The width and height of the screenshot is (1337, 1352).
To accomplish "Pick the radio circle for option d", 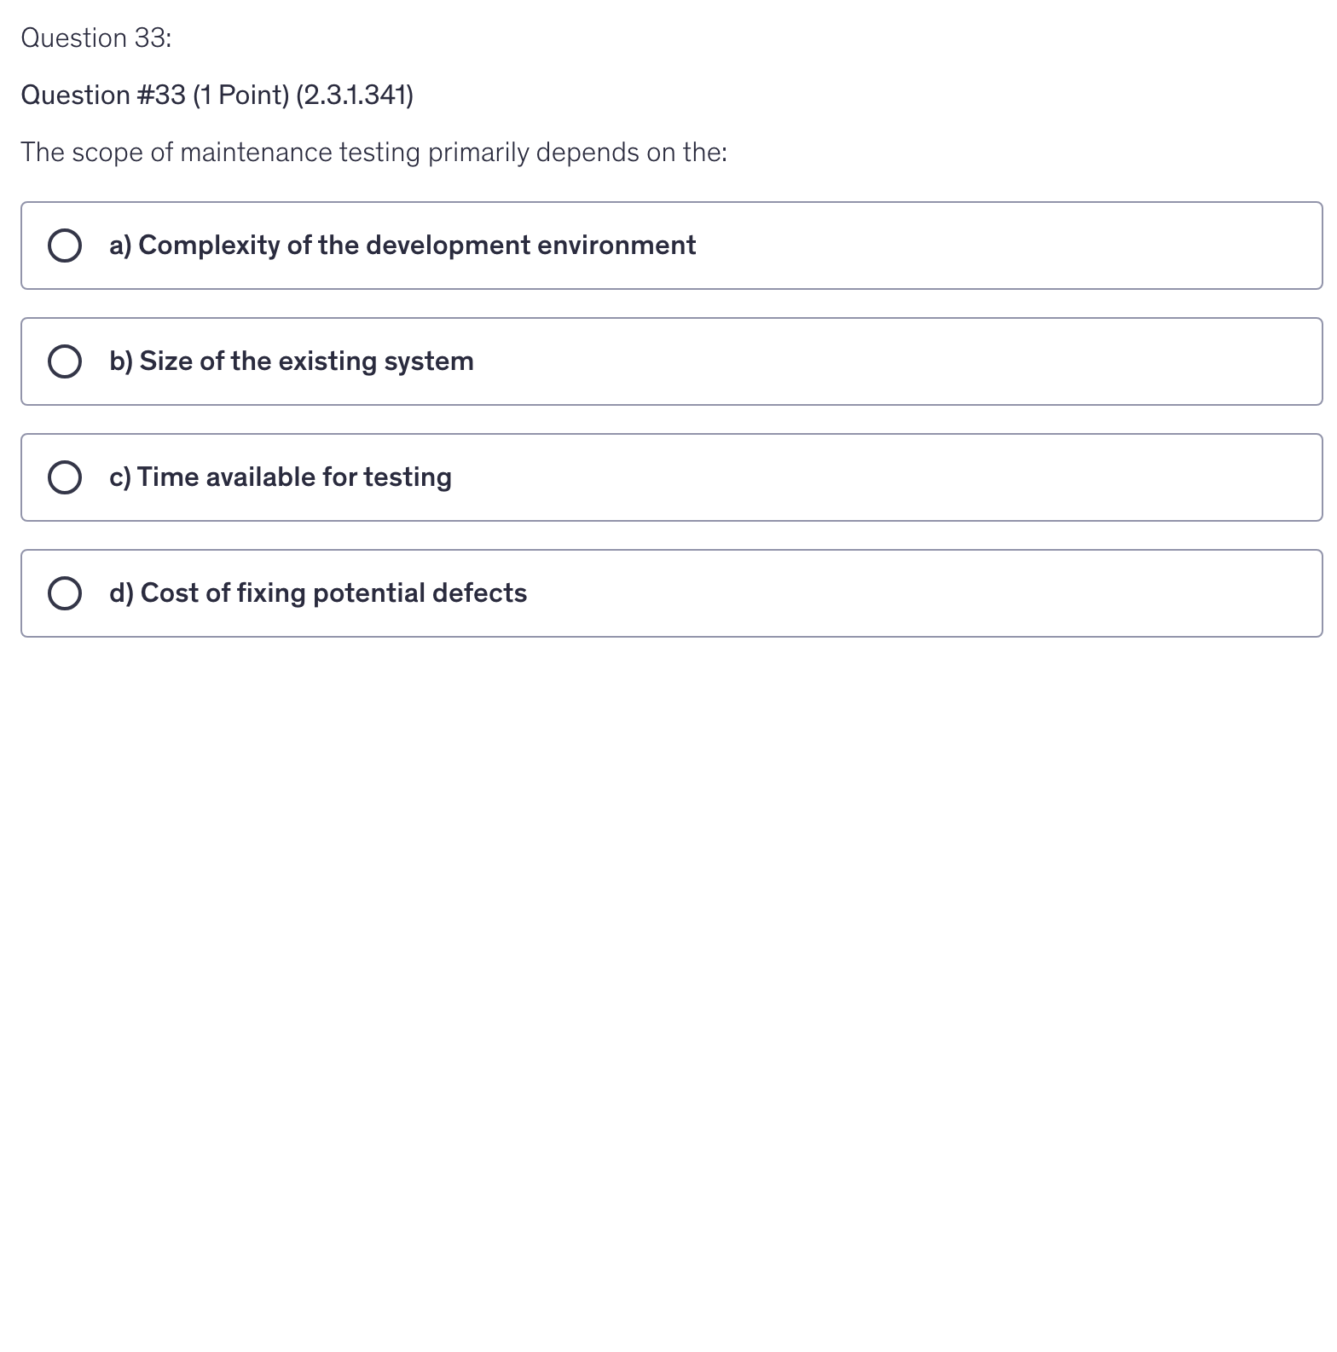I will [65, 593].
